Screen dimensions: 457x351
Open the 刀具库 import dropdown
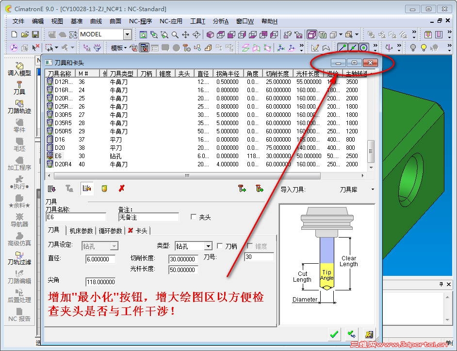click(x=373, y=190)
